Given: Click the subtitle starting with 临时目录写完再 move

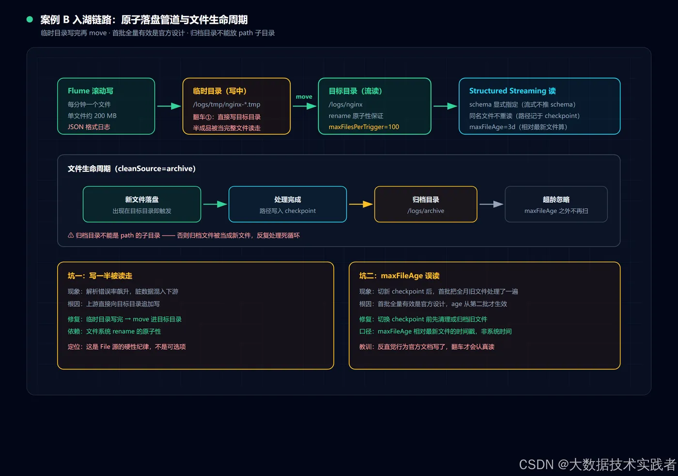Looking at the screenshot, I should click(158, 33).
